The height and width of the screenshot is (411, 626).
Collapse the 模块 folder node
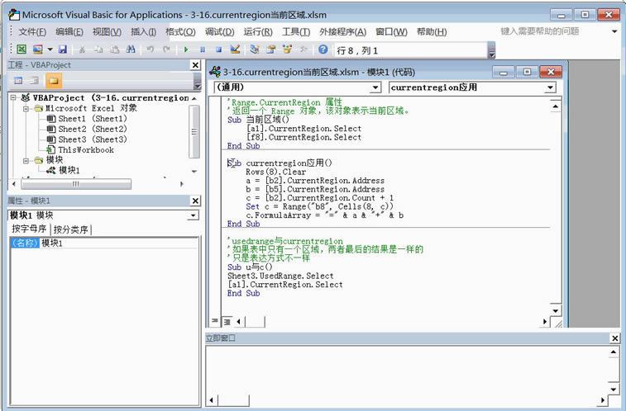[26, 160]
